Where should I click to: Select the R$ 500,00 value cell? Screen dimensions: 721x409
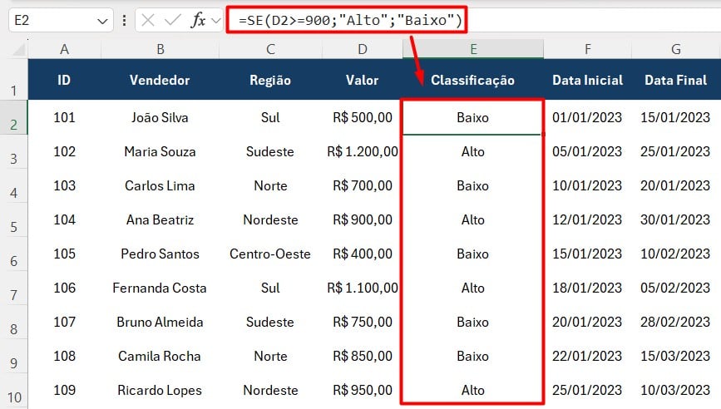point(363,118)
